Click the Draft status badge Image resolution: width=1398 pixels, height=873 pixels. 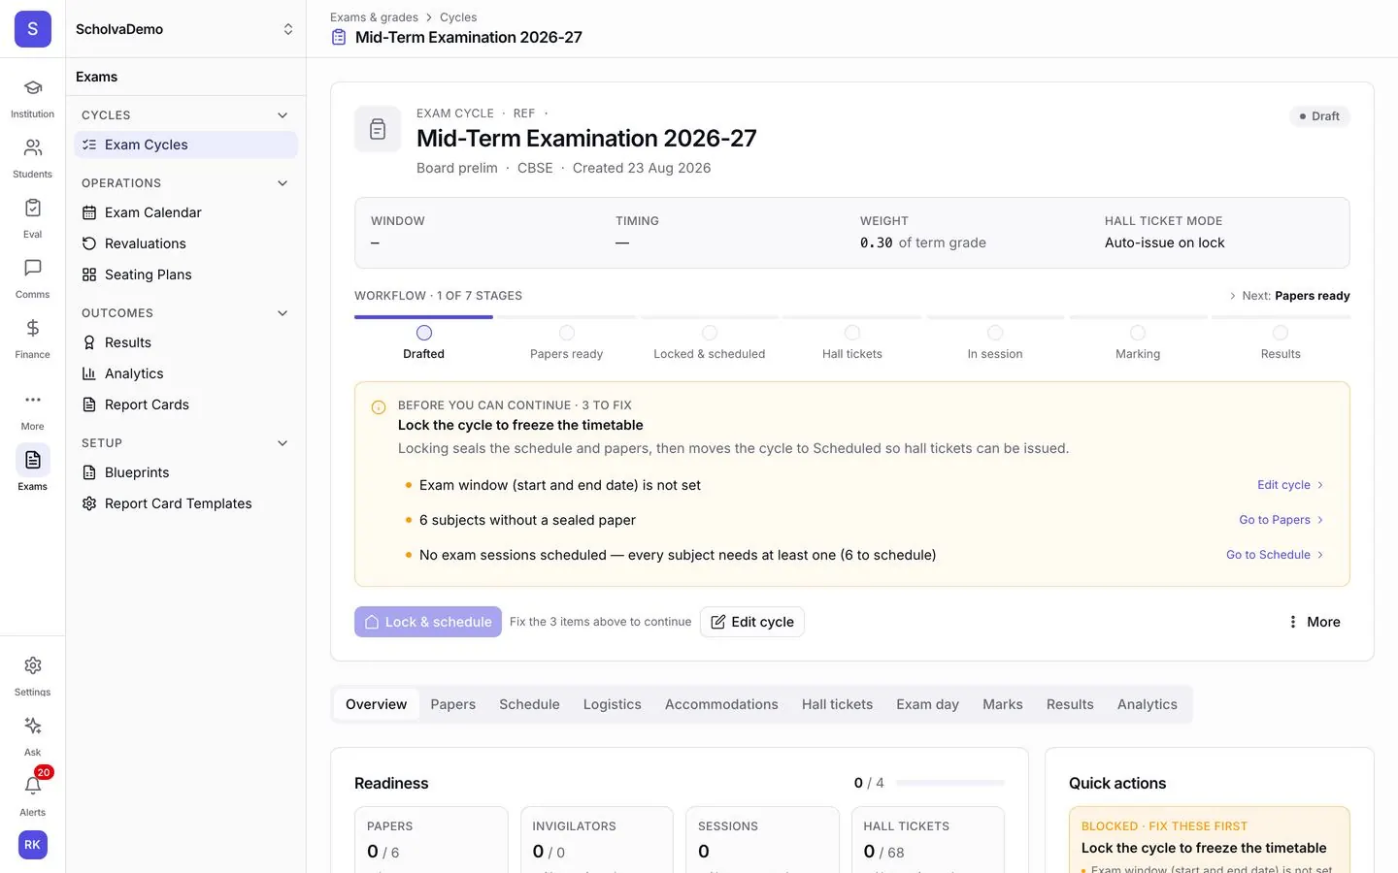pyautogui.click(x=1319, y=116)
